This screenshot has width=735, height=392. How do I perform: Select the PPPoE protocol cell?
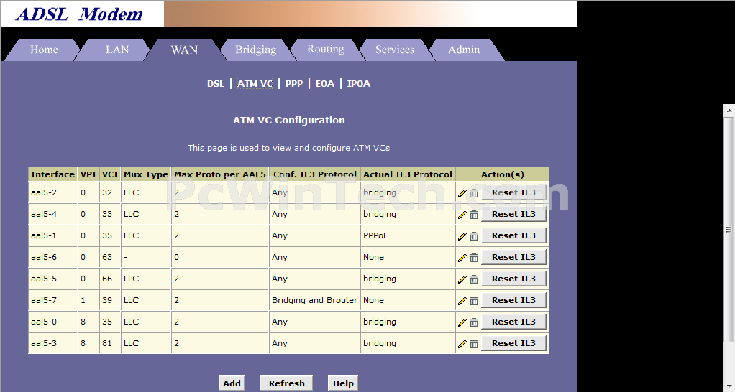pyautogui.click(x=407, y=235)
